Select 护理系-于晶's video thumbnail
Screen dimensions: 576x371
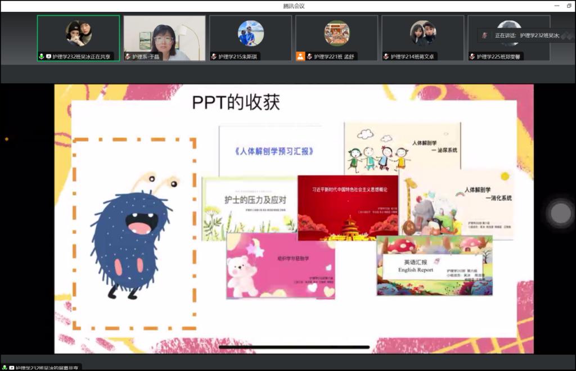click(164, 34)
